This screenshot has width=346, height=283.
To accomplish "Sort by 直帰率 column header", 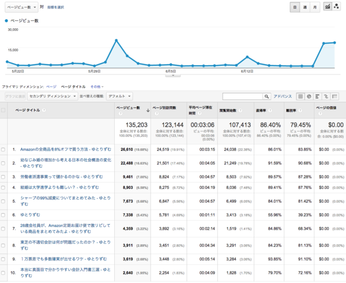I will coord(261,110).
